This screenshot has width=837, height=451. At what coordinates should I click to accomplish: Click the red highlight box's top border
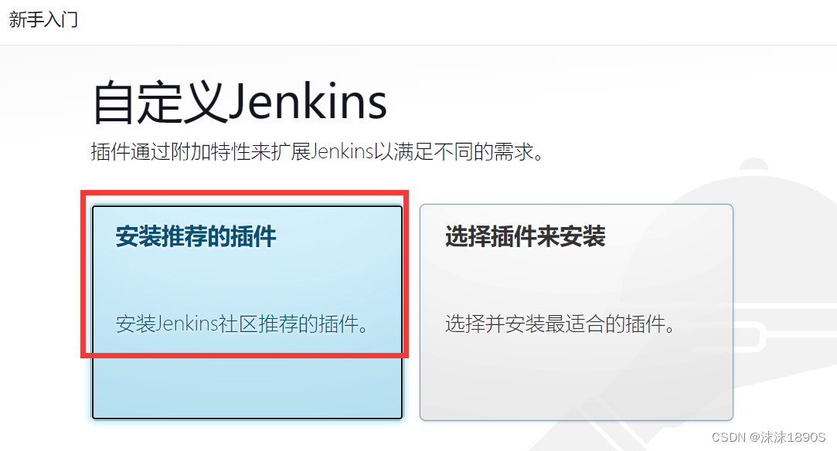[244, 193]
